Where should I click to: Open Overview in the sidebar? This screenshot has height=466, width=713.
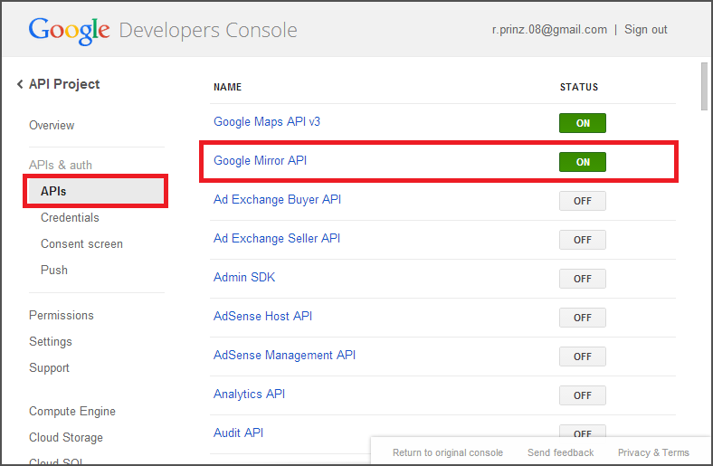52,125
